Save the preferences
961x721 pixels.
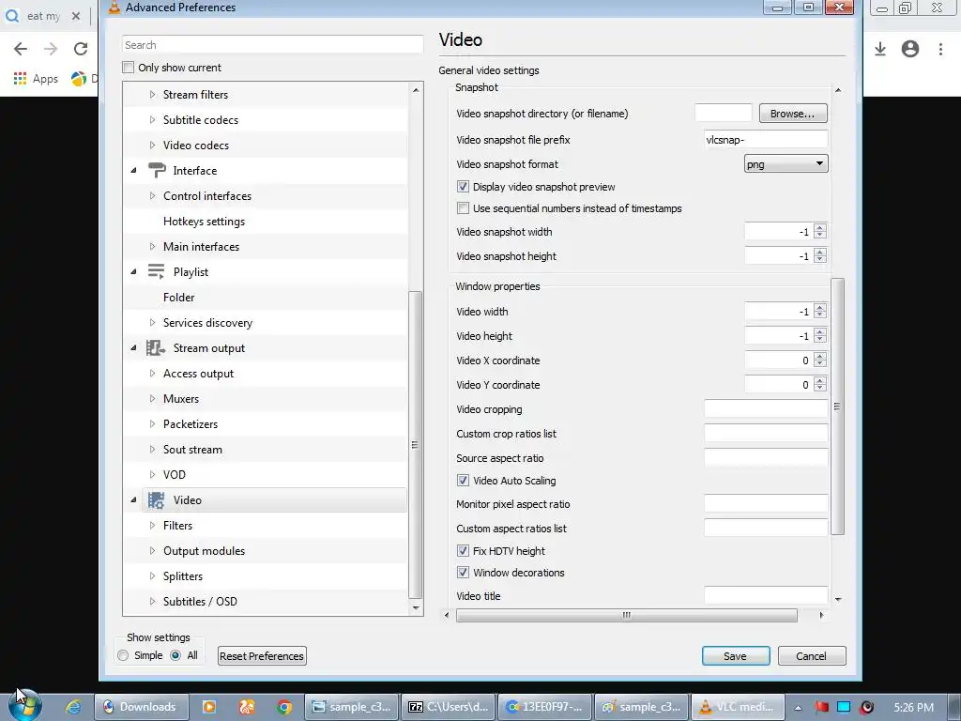736,656
